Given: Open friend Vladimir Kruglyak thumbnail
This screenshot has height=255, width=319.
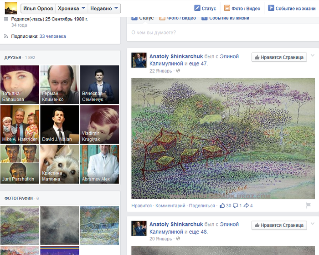Looking at the screenshot, I should point(99,125).
